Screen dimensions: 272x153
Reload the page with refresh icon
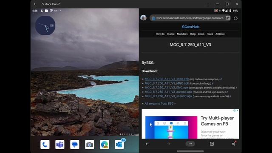pyautogui.click(x=235, y=18)
